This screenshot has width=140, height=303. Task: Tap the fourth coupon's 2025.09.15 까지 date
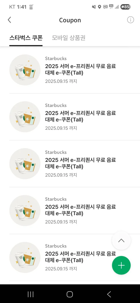[x=61, y=222]
